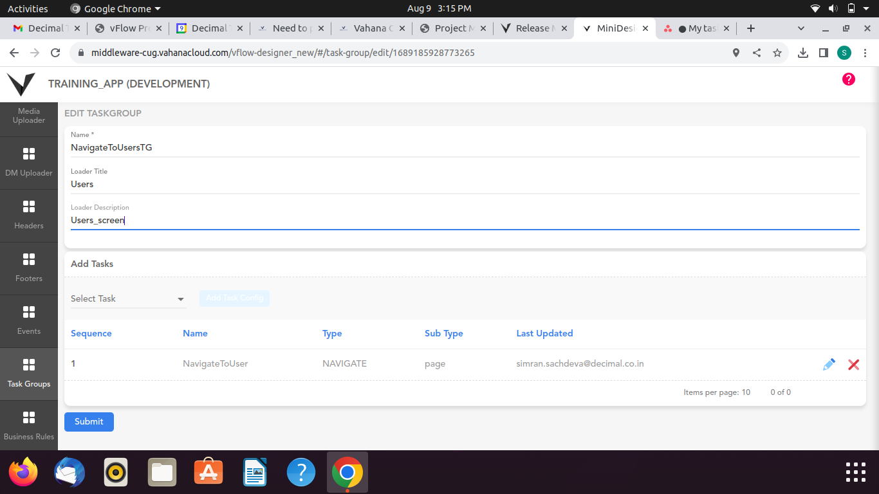Click the Loader Title field Users
Viewport: 879px width, 494px height.
465,184
